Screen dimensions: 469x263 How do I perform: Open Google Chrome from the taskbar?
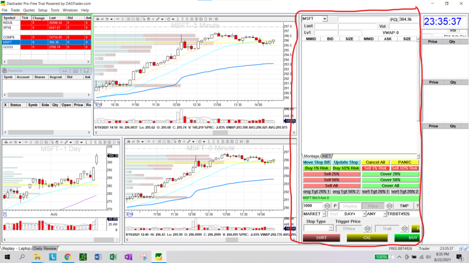[x=68, y=257]
